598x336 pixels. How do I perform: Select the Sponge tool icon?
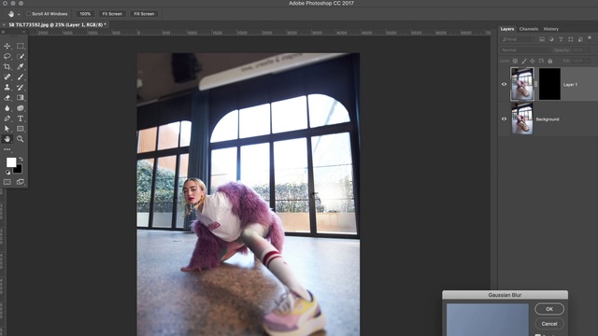(x=21, y=108)
